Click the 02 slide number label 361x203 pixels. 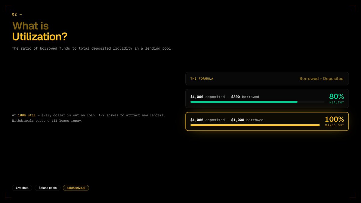[17, 14]
